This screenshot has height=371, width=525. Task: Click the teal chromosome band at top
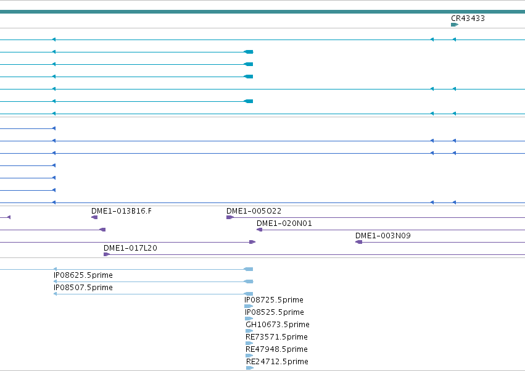263,12
